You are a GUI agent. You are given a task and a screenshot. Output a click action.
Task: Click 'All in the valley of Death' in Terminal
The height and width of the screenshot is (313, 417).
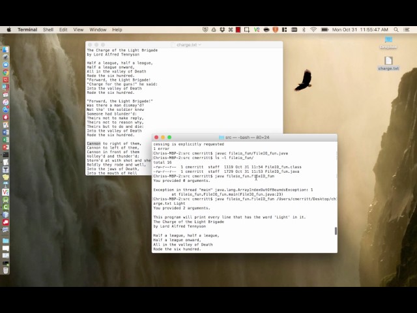(x=183, y=245)
